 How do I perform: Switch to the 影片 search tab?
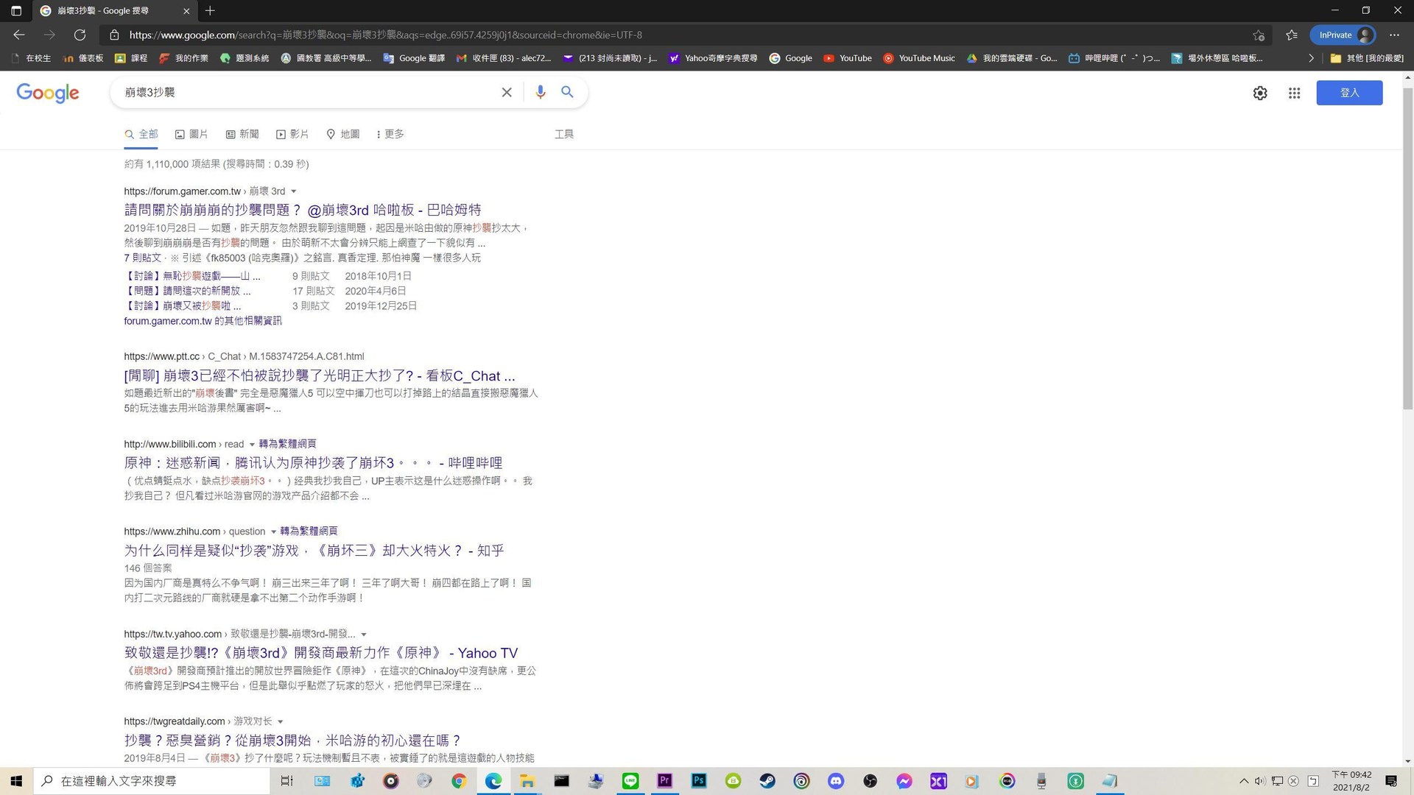click(x=292, y=134)
